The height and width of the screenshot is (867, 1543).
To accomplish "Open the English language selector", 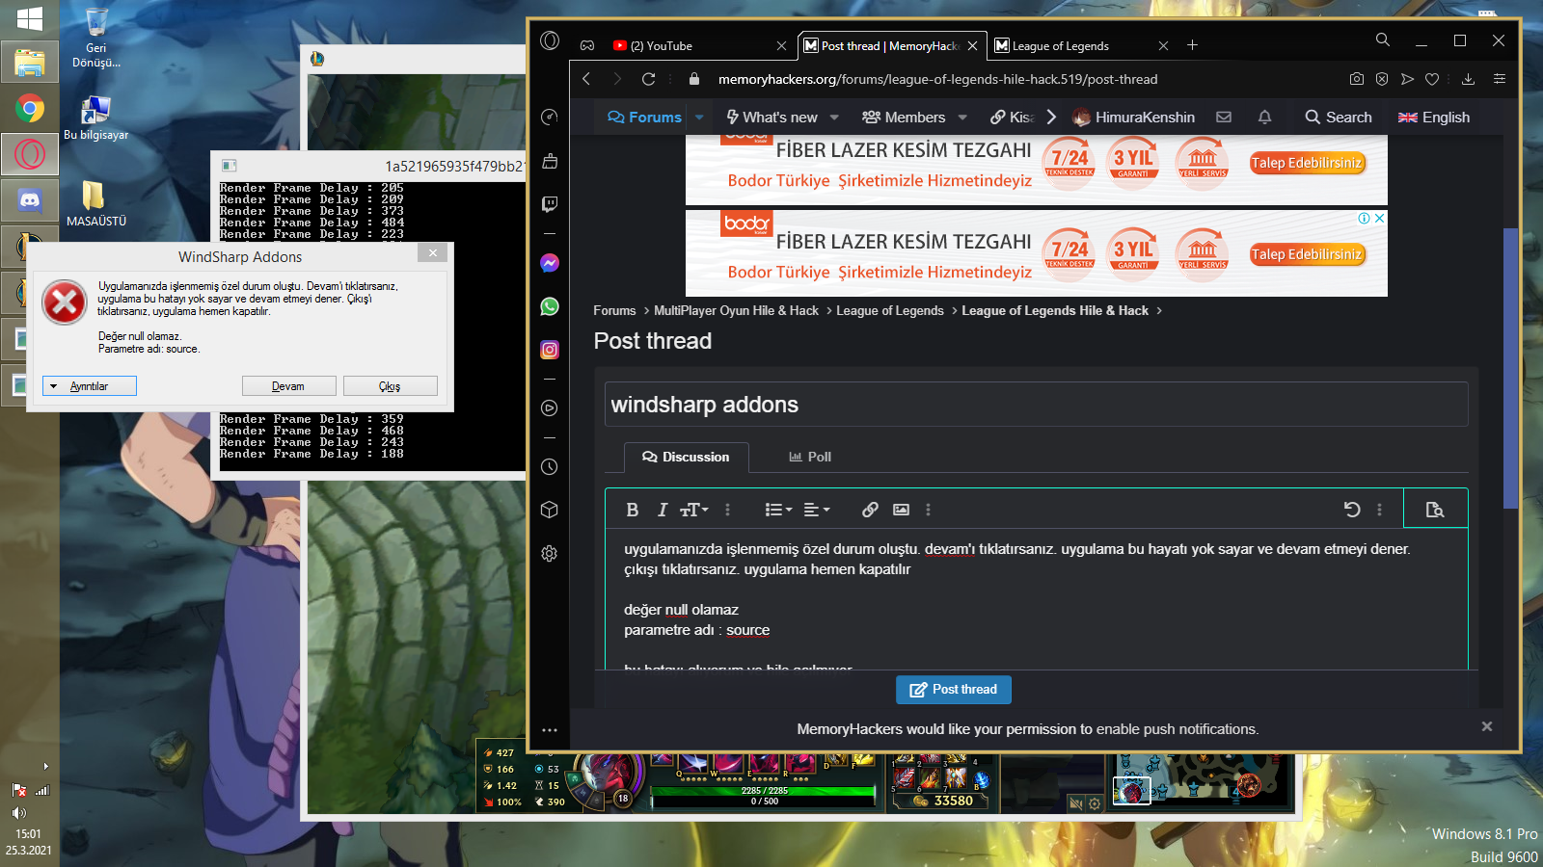I will pyautogui.click(x=1434, y=118).
